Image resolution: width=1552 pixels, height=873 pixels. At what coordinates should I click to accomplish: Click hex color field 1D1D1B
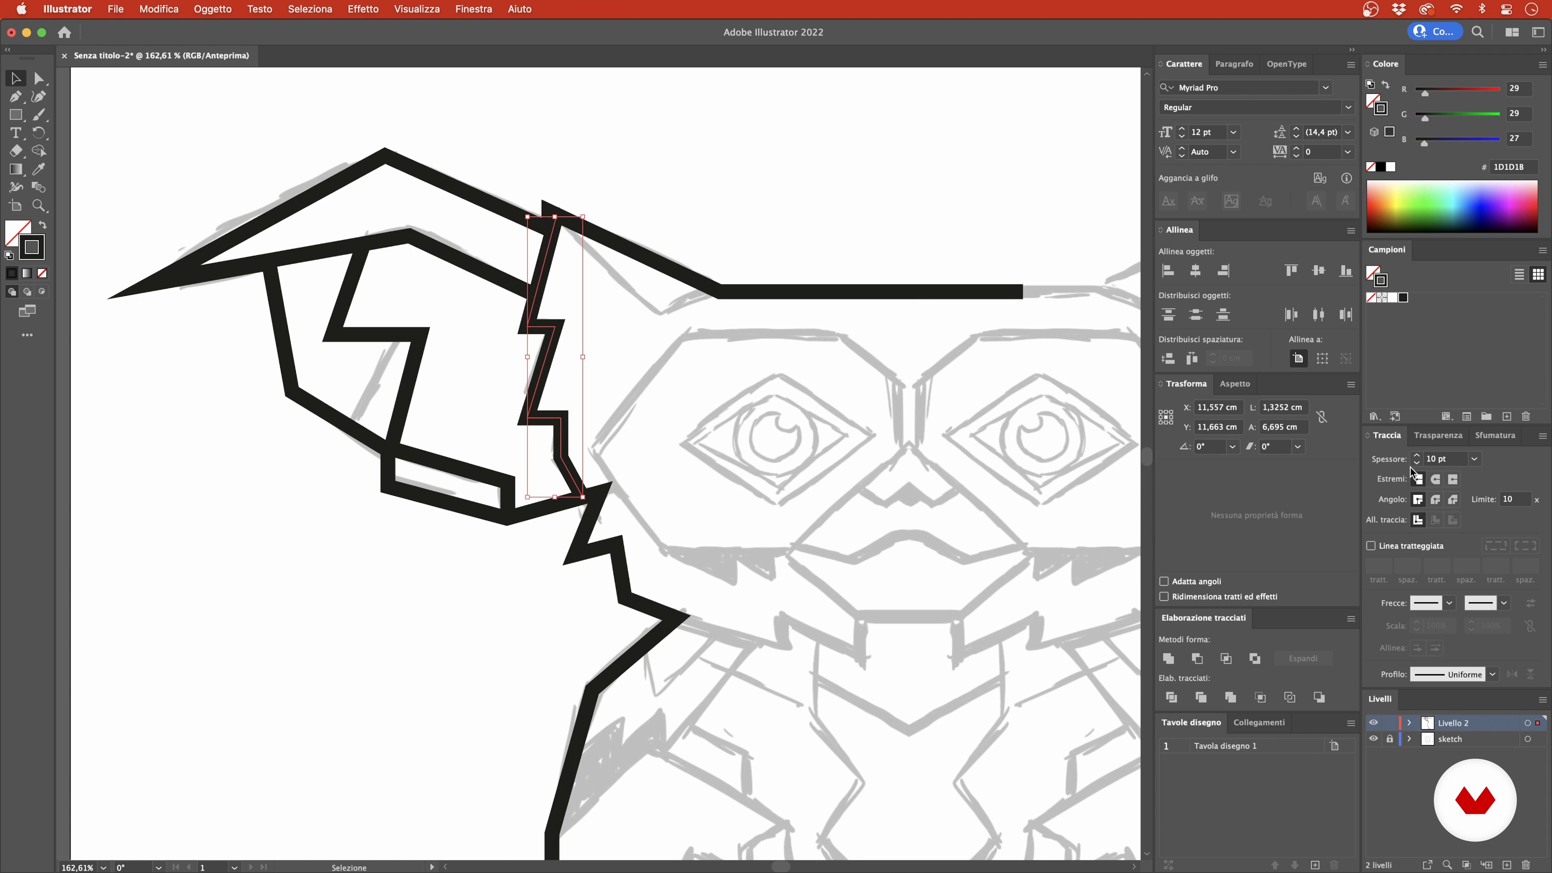click(x=1514, y=167)
